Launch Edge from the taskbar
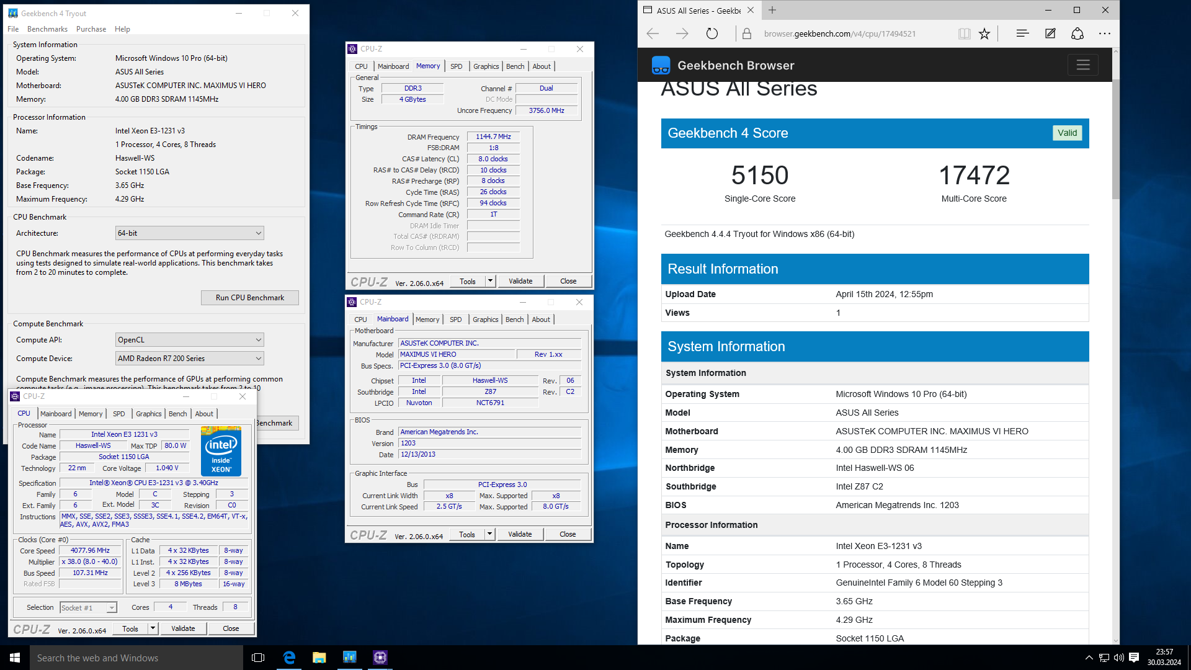 (x=289, y=658)
